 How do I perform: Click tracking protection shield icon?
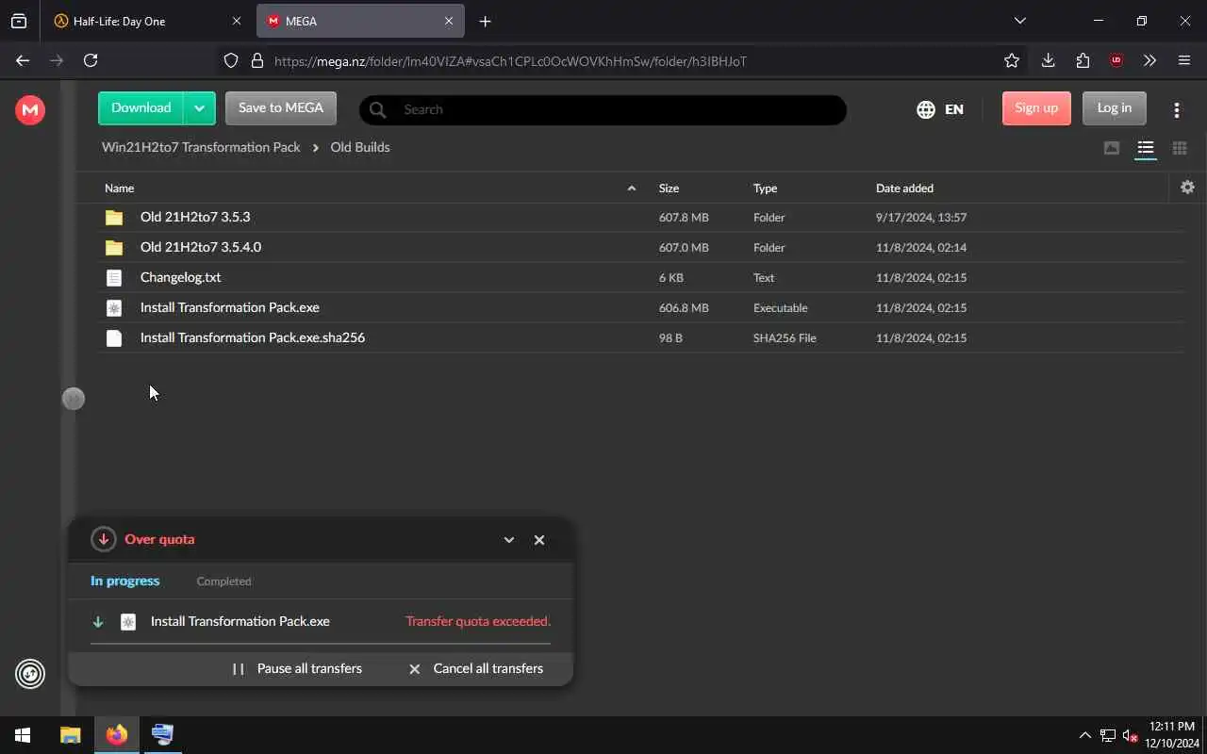(x=231, y=61)
